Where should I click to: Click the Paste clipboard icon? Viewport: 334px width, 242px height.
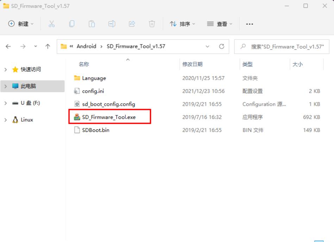point(92,24)
